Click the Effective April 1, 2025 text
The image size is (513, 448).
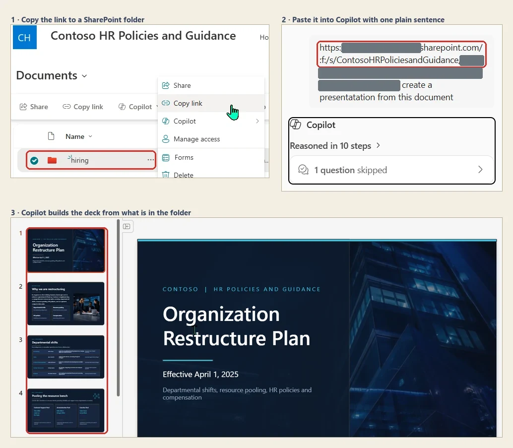[200, 375]
